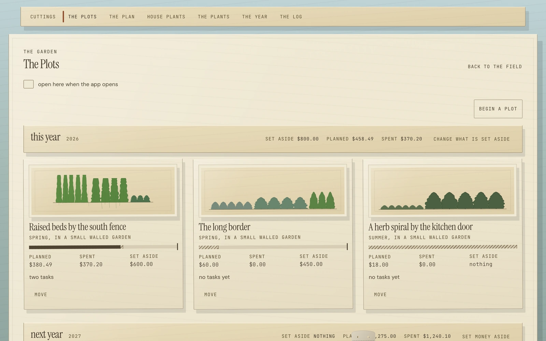Open the House Plants tab
The image size is (546, 341).
coord(166,17)
